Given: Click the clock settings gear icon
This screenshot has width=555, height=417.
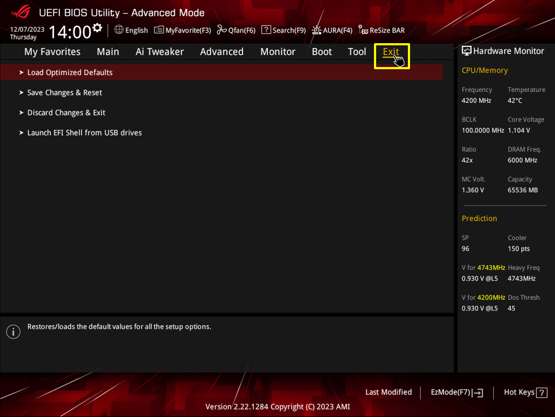Looking at the screenshot, I should click(x=97, y=27).
